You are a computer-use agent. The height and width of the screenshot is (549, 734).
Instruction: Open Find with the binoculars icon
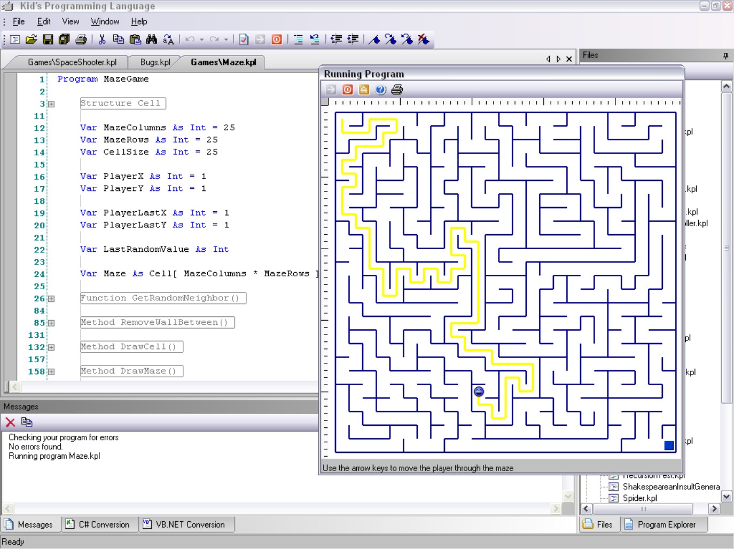(152, 39)
